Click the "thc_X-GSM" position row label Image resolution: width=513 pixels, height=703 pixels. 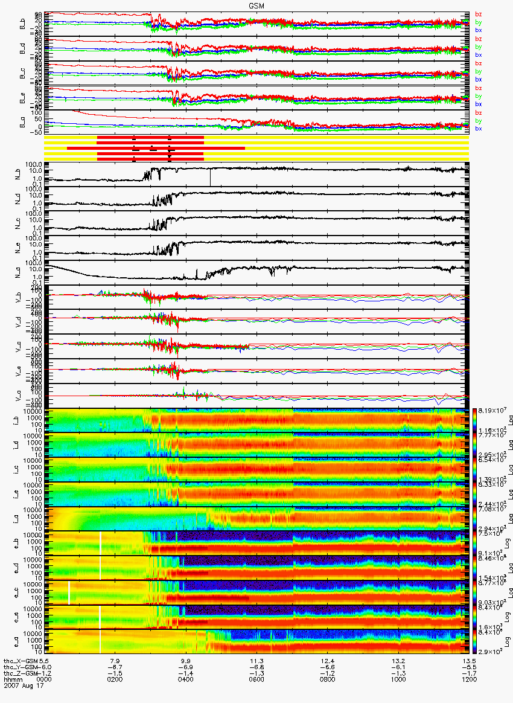(21, 661)
